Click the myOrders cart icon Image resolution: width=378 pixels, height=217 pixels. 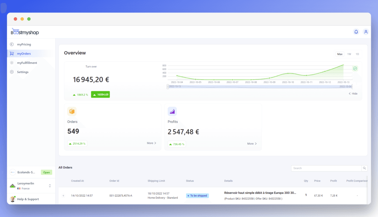point(12,54)
